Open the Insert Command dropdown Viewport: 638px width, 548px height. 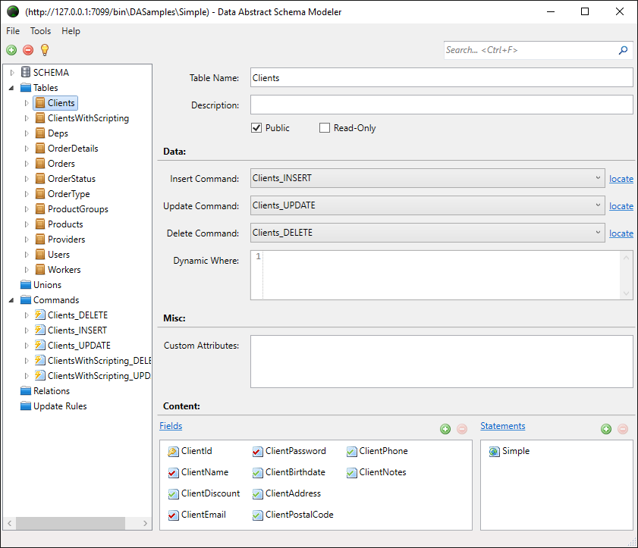(598, 179)
